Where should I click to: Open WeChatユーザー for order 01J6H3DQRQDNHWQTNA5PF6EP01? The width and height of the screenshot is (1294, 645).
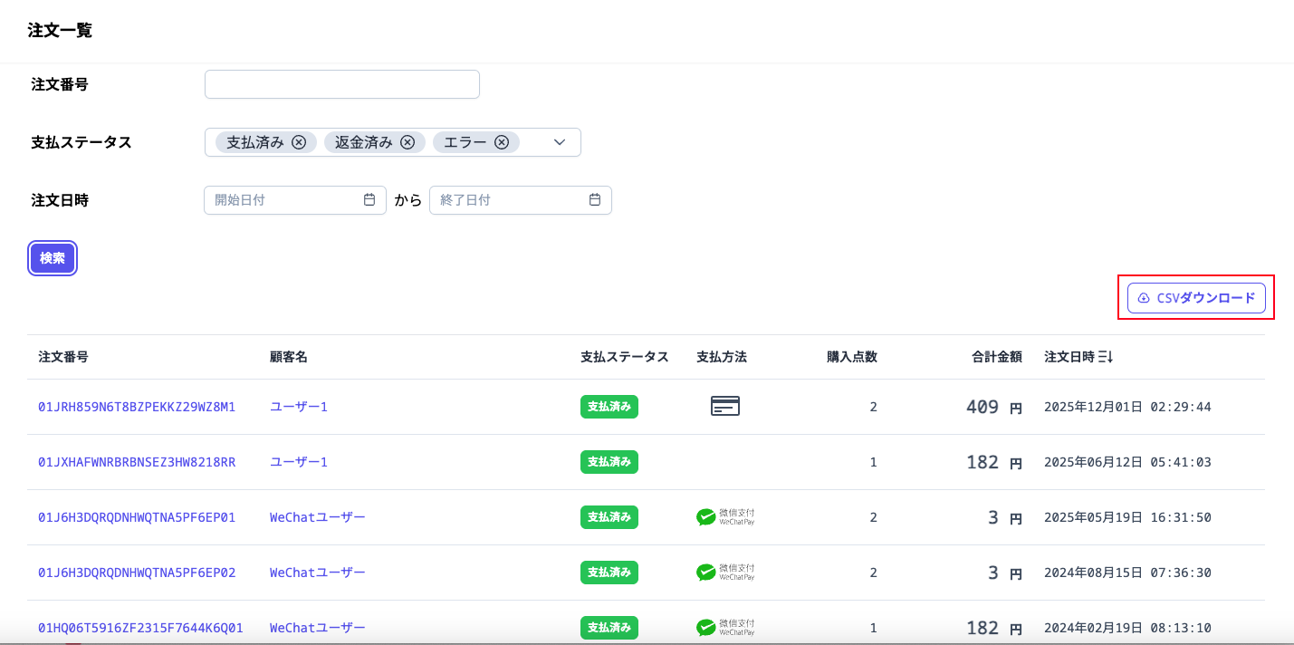click(x=318, y=517)
